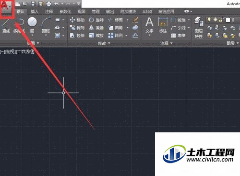The width and height of the screenshot is (240, 176).
Task: Switch to 视图 ribbon tab
Action: [x=82, y=12]
